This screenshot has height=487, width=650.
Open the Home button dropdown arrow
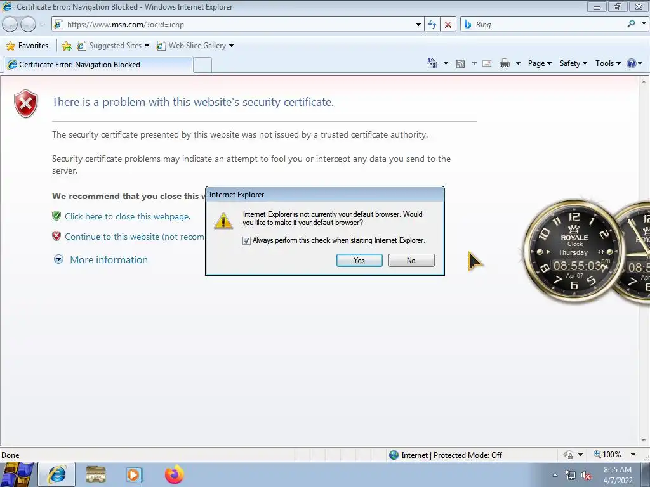pos(446,63)
